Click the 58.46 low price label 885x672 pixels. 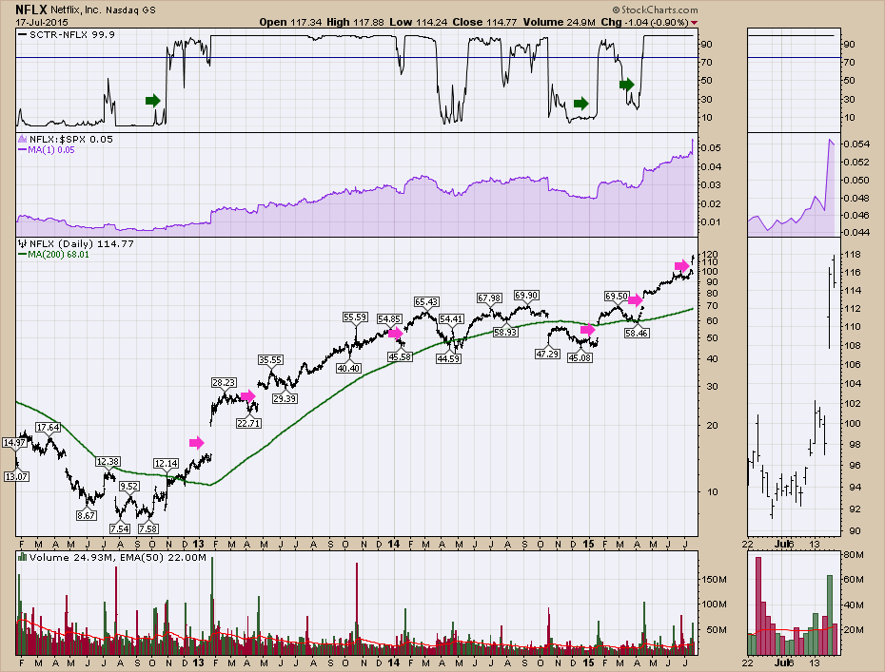click(x=637, y=334)
